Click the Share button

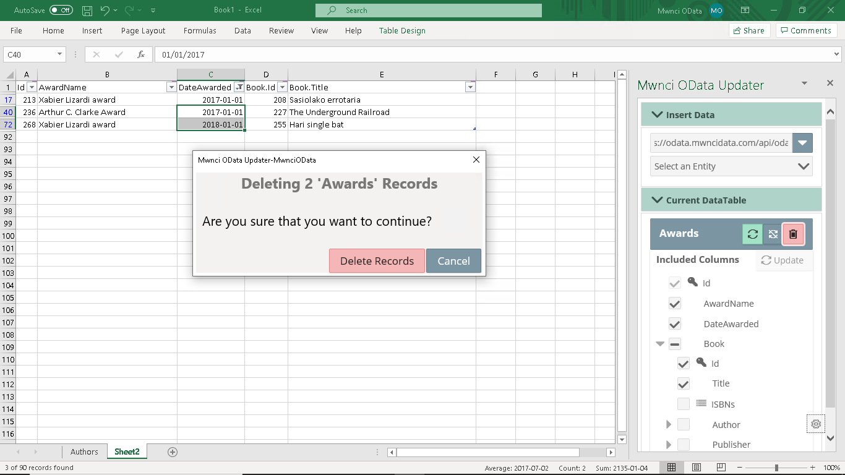point(750,30)
